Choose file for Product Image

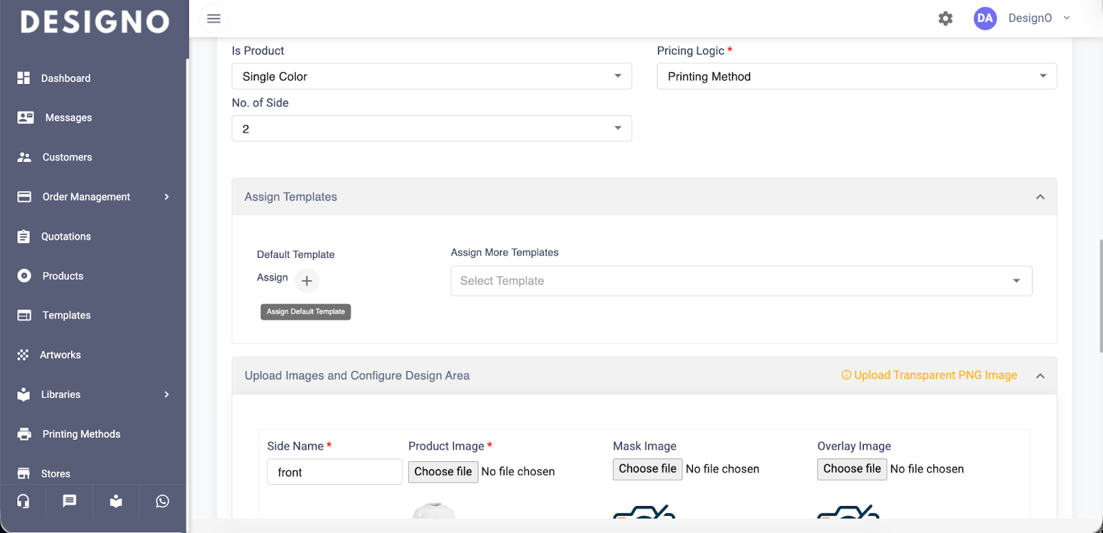[x=443, y=472]
